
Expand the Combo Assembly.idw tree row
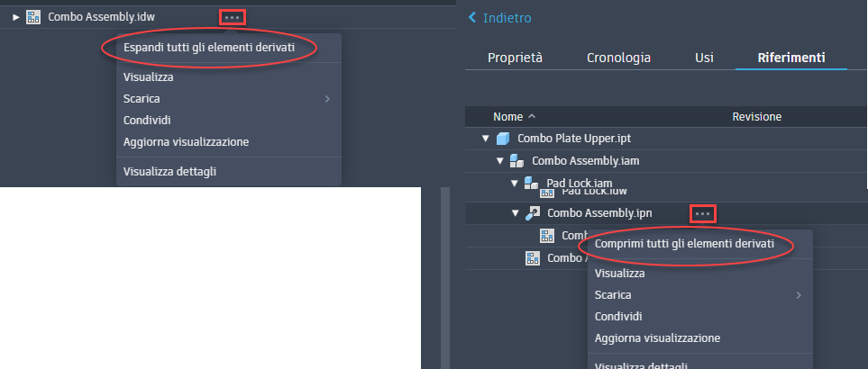16,17
